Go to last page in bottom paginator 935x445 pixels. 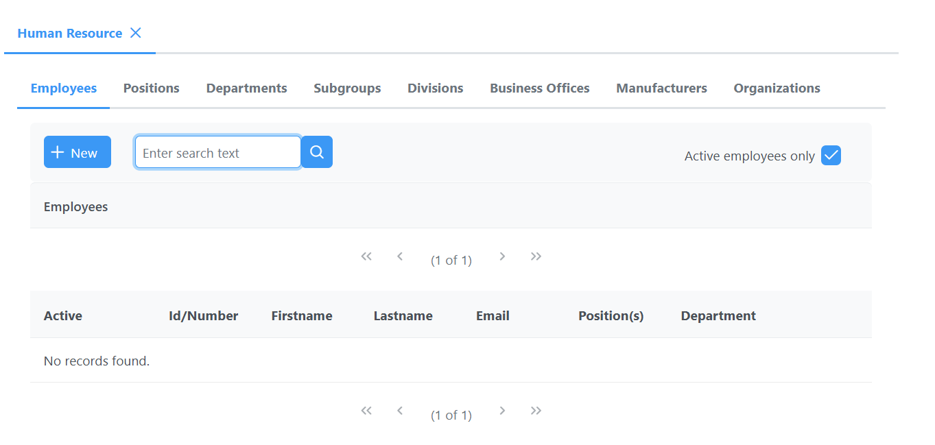pos(536,411)
